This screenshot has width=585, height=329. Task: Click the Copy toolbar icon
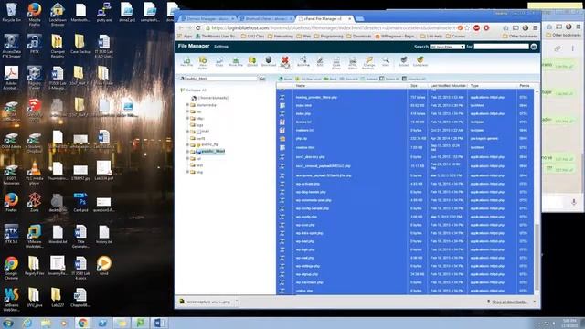(x=219, y=61)
